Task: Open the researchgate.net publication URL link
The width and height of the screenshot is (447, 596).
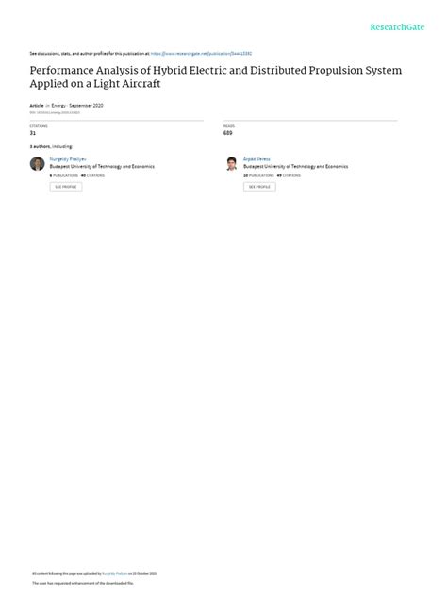Action: [x=201, y=54]
